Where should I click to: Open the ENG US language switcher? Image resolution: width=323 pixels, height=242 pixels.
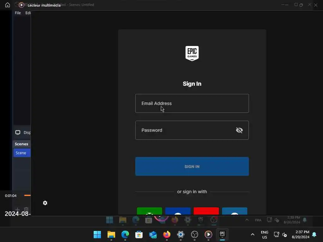pyautogui.click(x=265, y=234)
